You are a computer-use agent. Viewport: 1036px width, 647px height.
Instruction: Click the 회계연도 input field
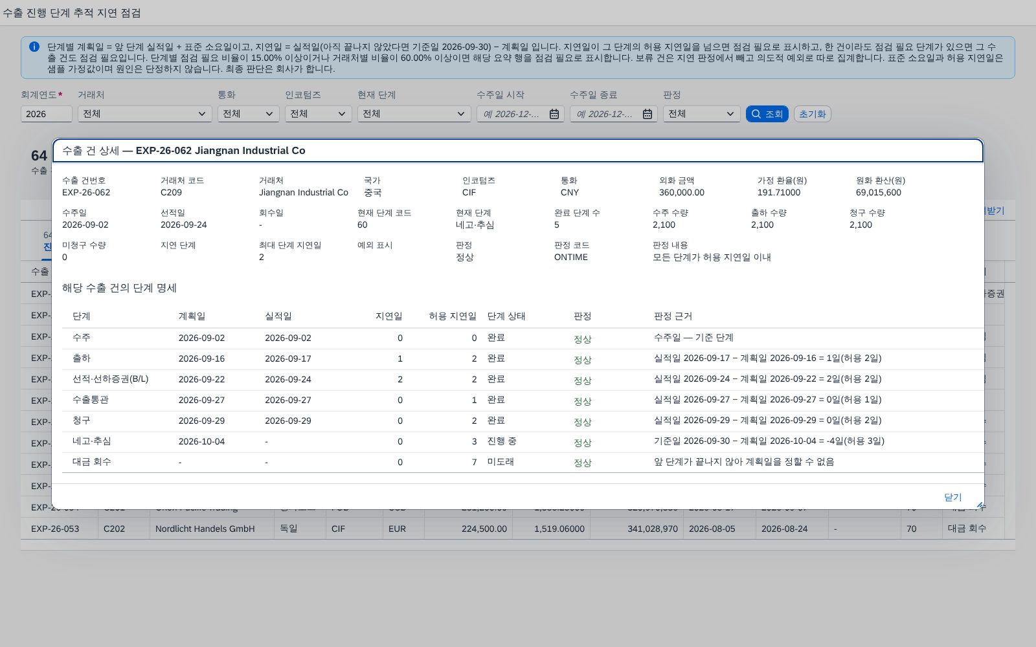pyautogui.click(x=47, y=114)
